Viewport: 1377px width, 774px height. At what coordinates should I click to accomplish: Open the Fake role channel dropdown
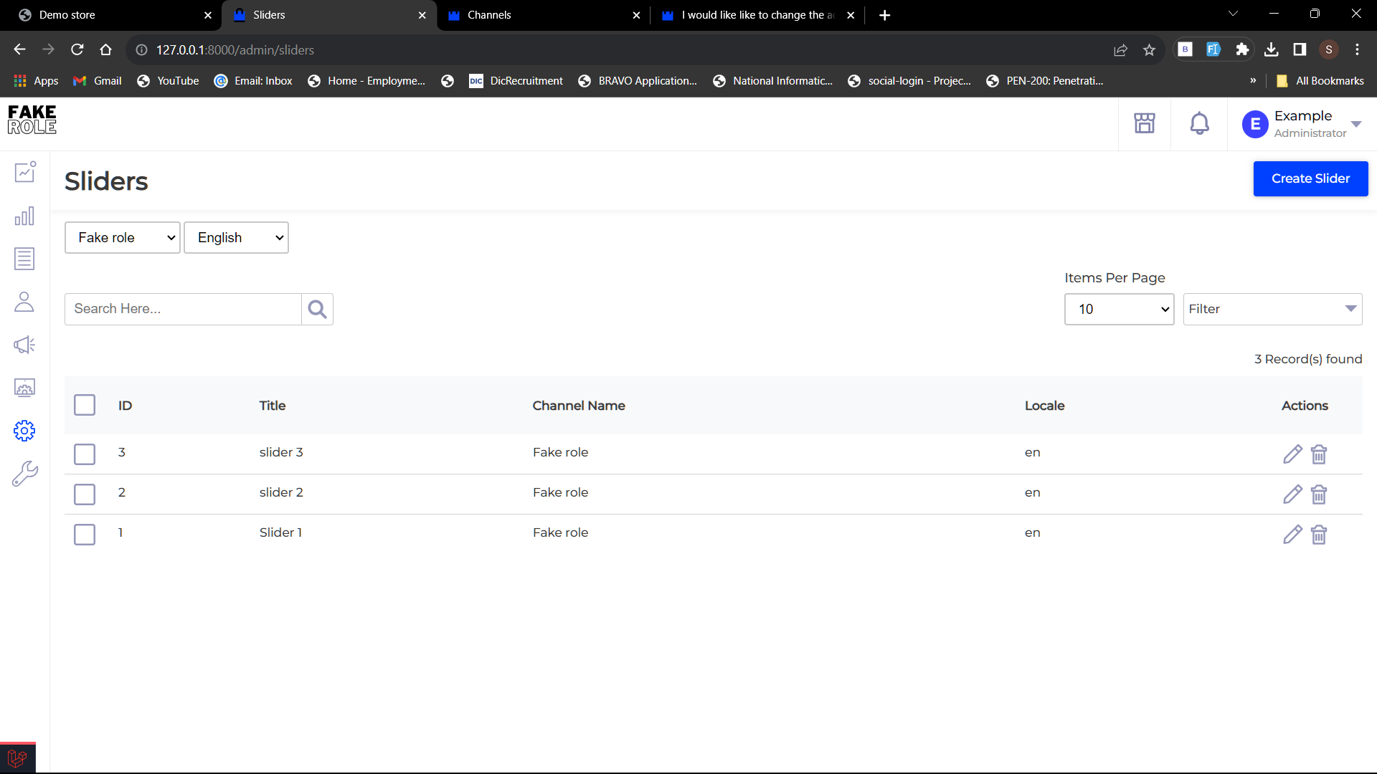(x=123, y=237)
